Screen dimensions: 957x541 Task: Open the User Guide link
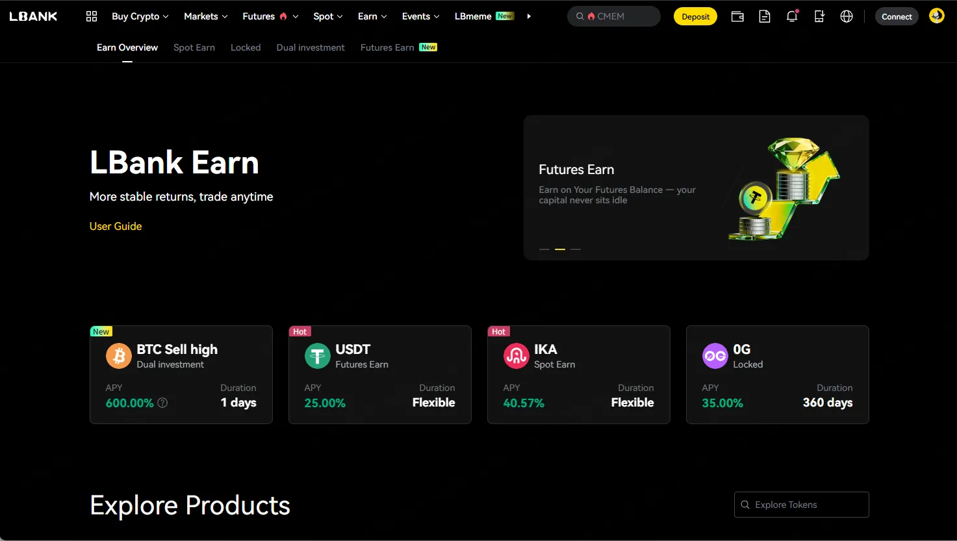click(x=116, y=226)
